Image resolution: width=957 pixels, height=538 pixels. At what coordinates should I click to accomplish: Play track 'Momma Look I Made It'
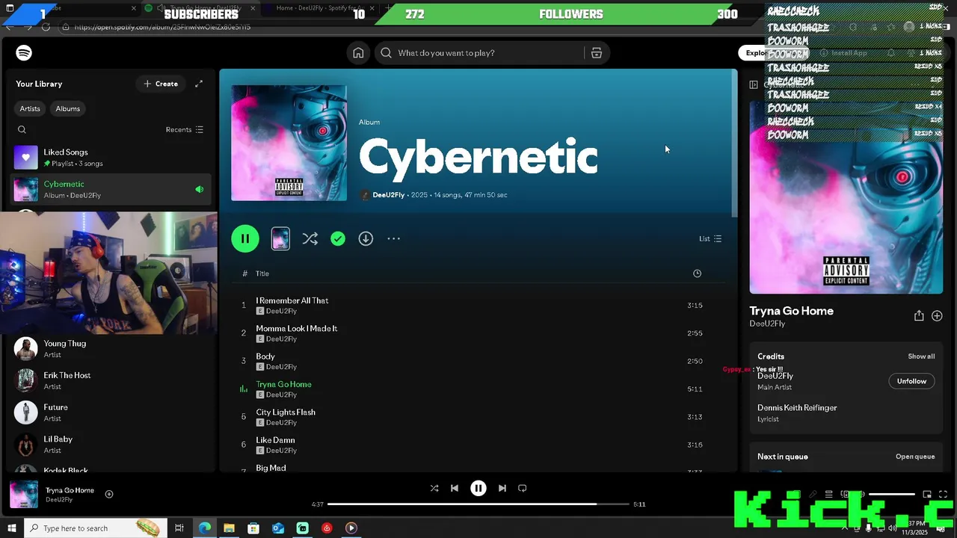[478, 333]
